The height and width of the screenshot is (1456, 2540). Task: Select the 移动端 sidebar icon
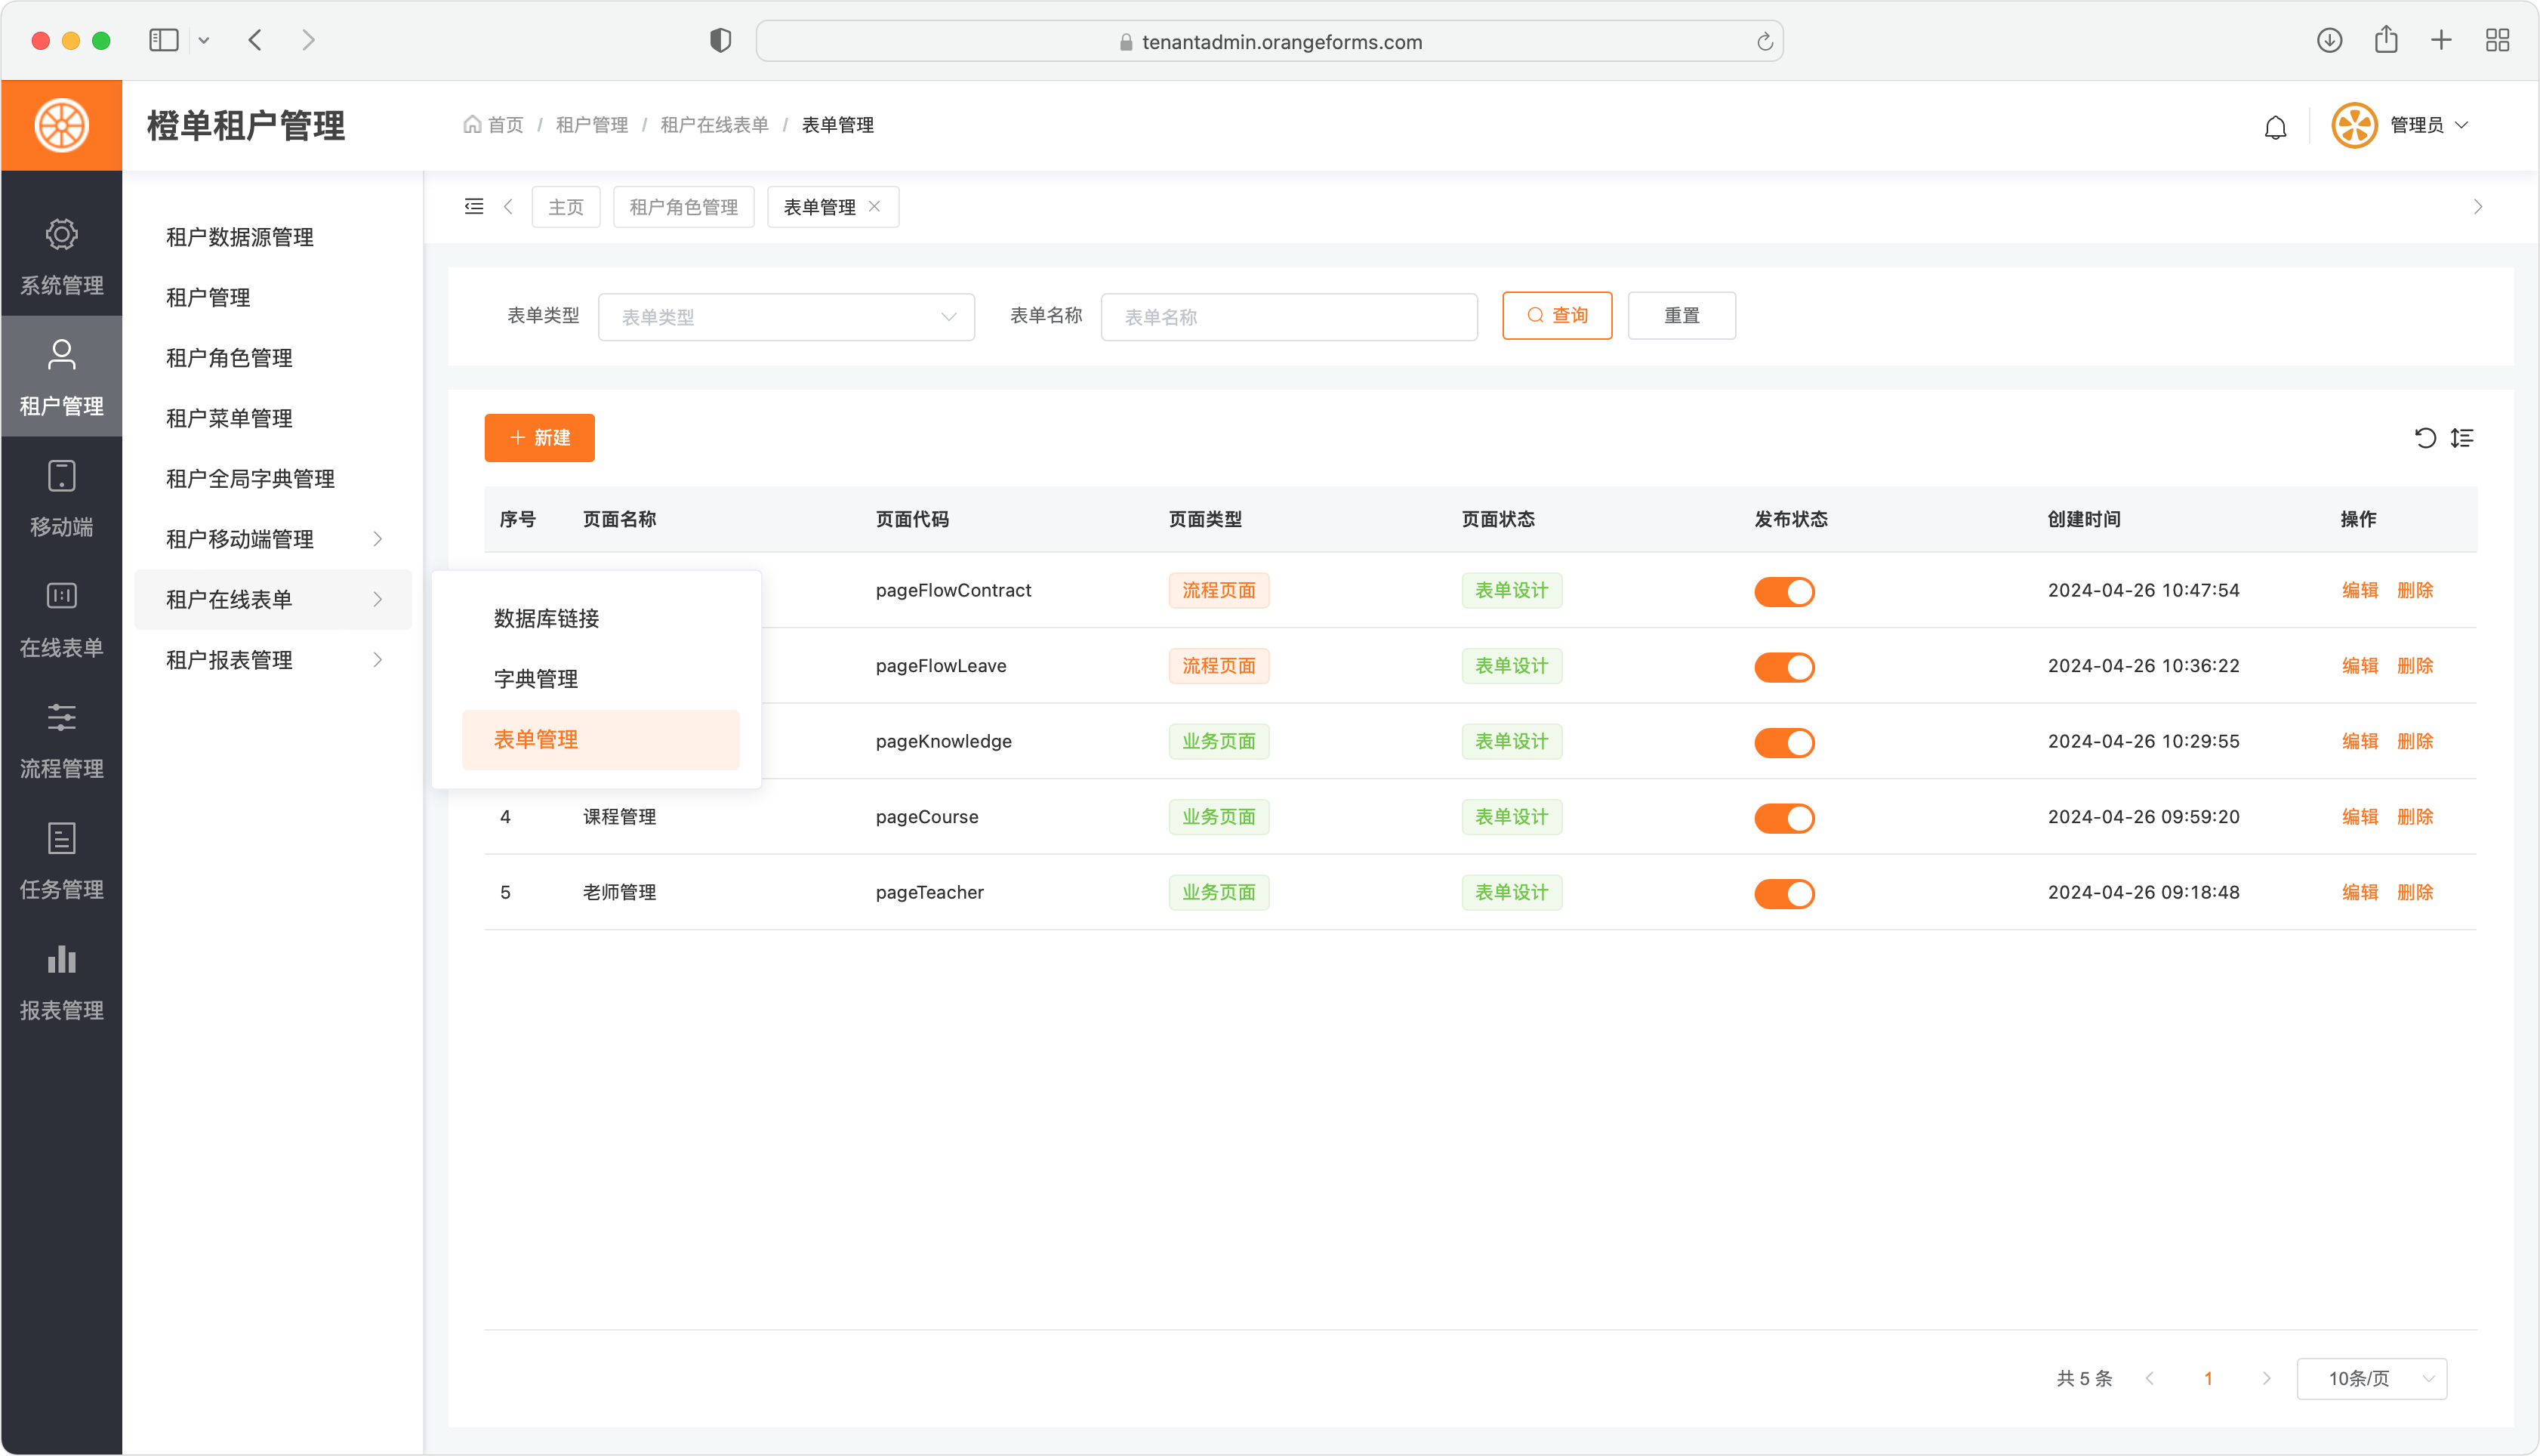tap(61, 477)
